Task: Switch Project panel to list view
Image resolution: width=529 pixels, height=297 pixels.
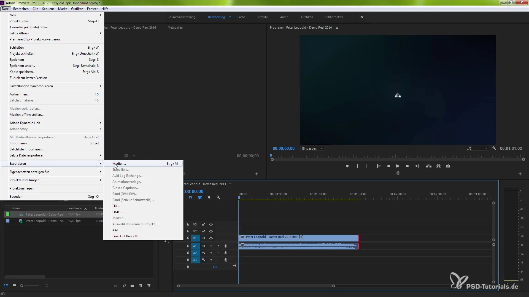Action: (6, 286)
